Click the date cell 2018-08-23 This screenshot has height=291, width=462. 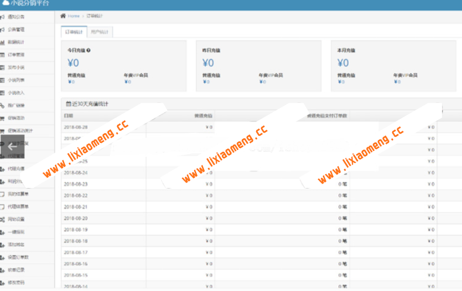(x=76, y=184)
